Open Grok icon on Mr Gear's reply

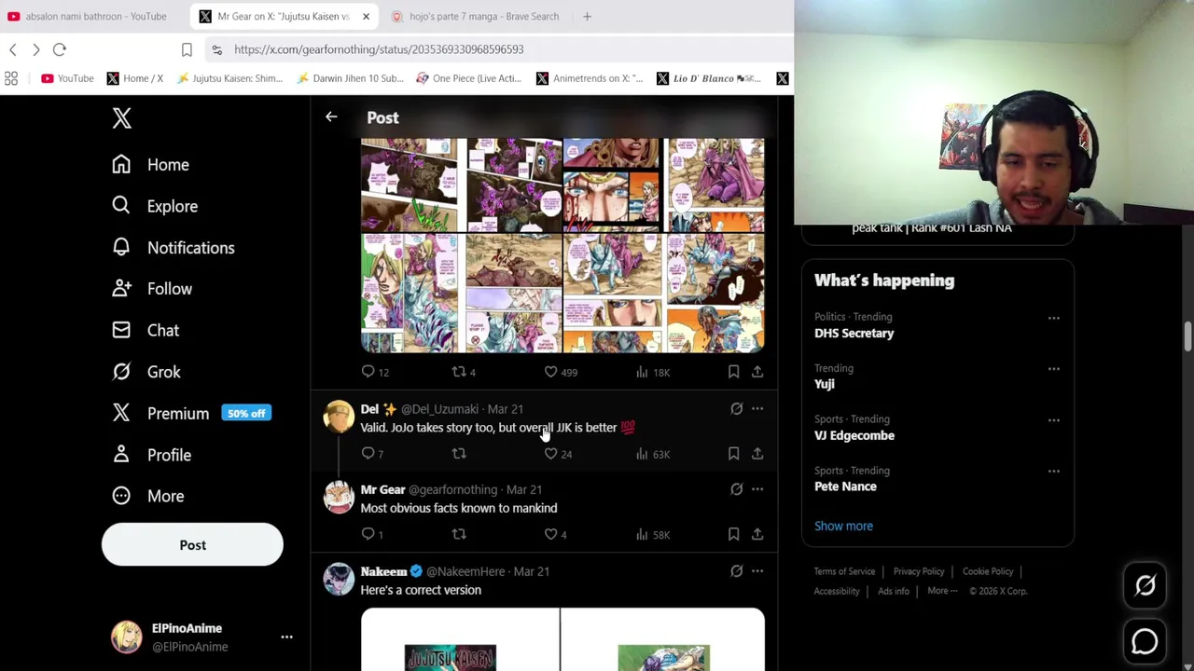pyautogui.click(x=736, y=489)
